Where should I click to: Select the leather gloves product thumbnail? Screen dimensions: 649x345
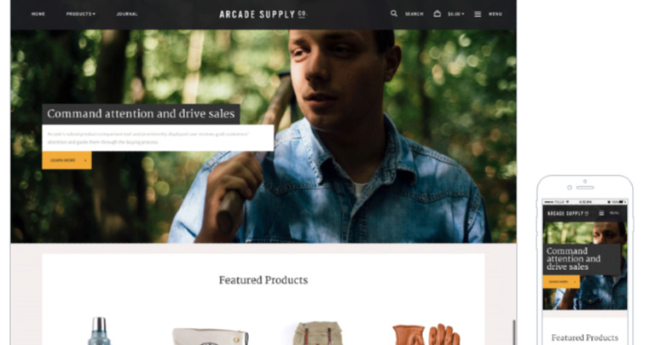point(426,334)
